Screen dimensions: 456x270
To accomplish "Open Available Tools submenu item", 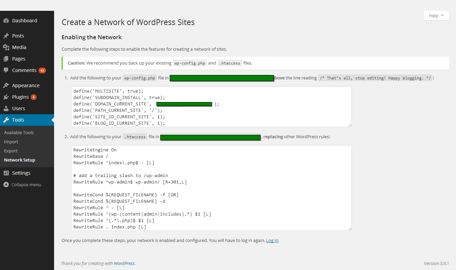I will click(19, 132).
